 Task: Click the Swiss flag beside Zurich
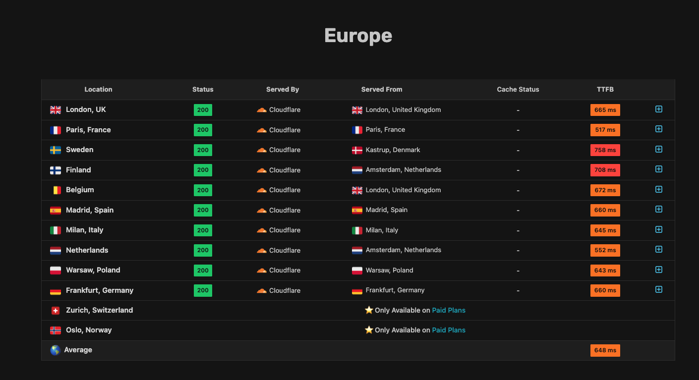pos(56,311)
